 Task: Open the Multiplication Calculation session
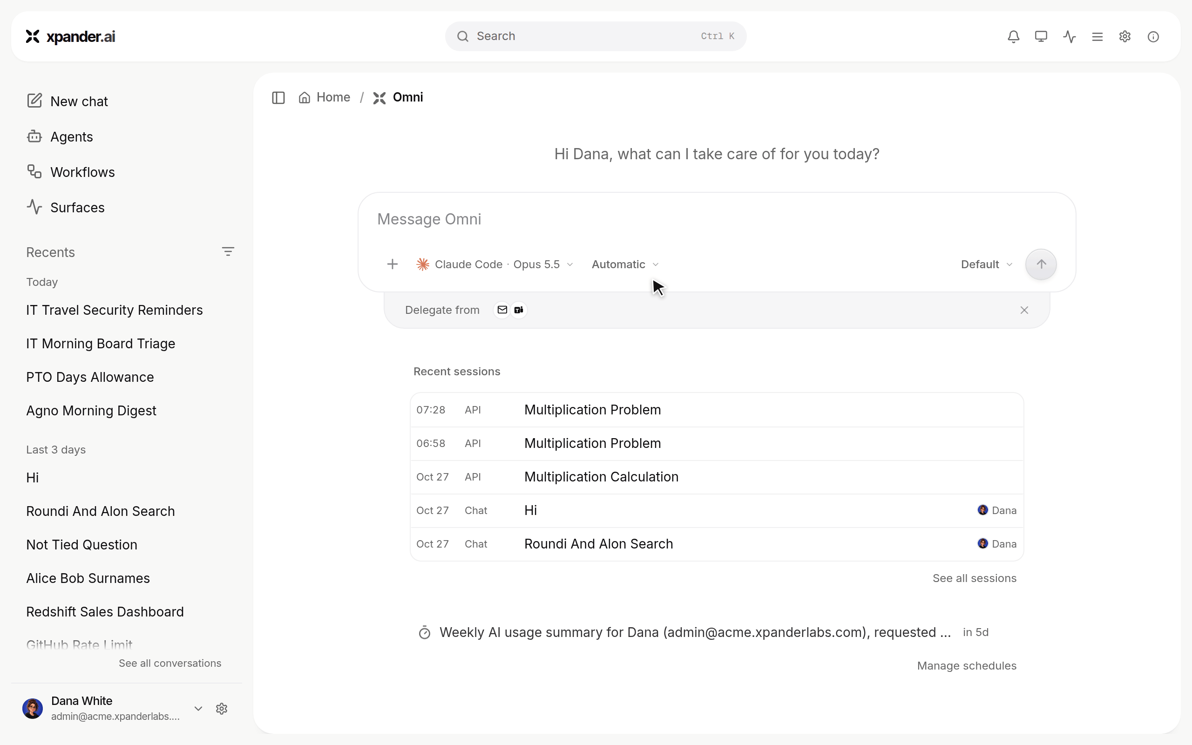[717, 477]
